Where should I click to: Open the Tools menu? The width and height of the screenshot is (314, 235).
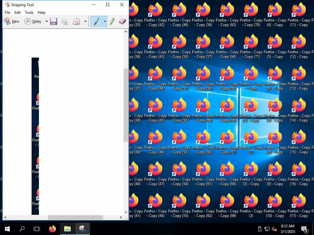[x=29, y=12]
